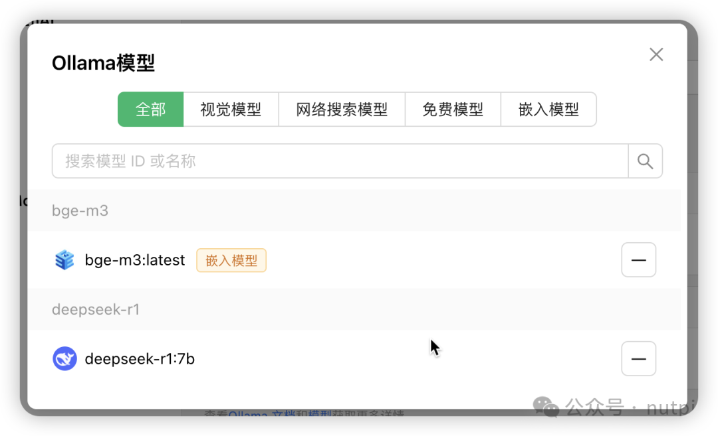
Task: Switch to the 视觉模型 tab
Action: click(x=231, y=109)
